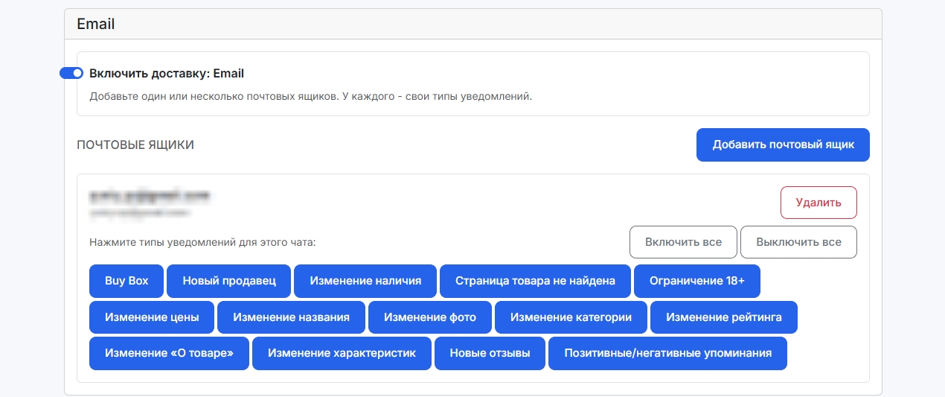Toggle the Изменение цены notification chip
The image size is (945, 397).
(152, 317)
